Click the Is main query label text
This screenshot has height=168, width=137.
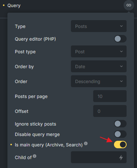click(49, 145)
